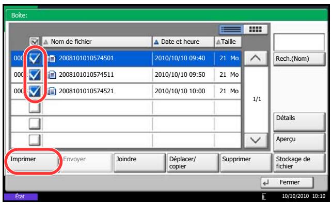This screenshot has height=205, width=332.
Task: Open the État status panel
Action: pyautogui.click(x=21, y=197)
